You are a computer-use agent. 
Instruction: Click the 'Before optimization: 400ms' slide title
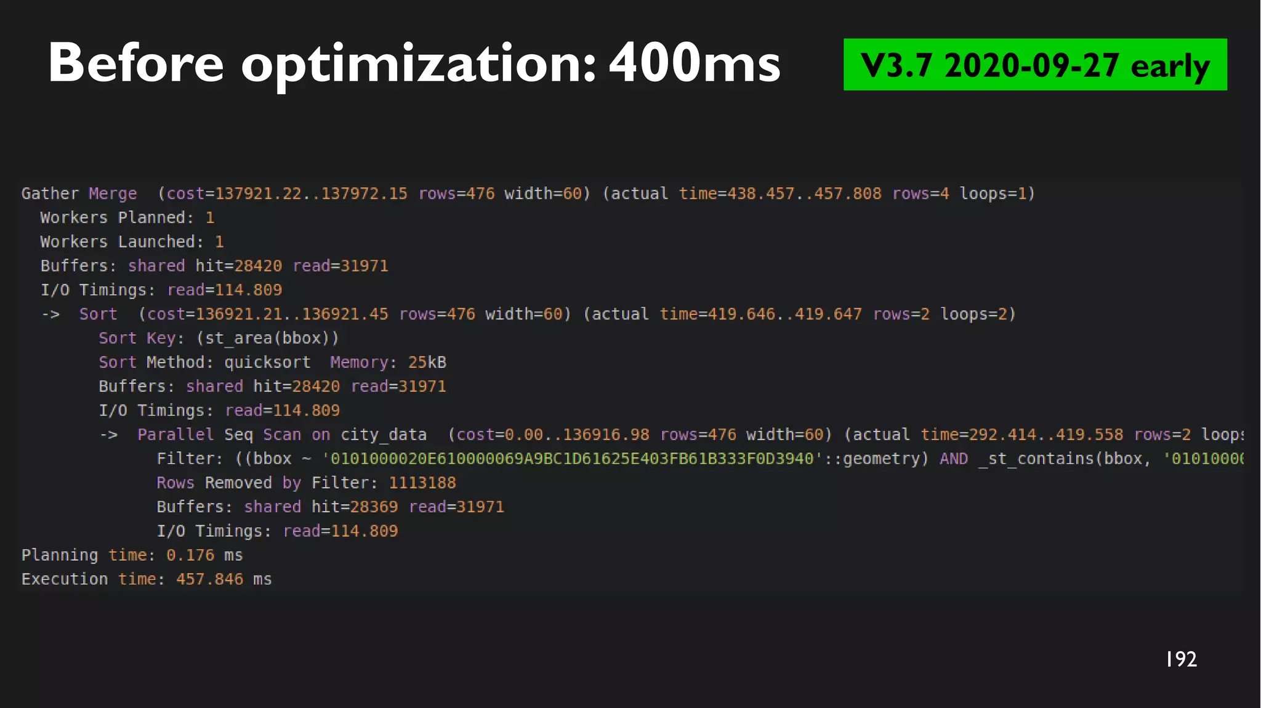[414, 64]
